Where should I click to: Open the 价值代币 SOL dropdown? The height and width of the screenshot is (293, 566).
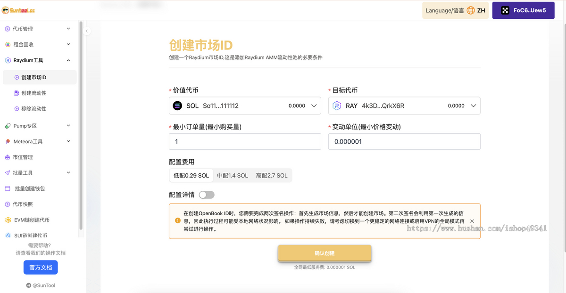tap(245, 106)
